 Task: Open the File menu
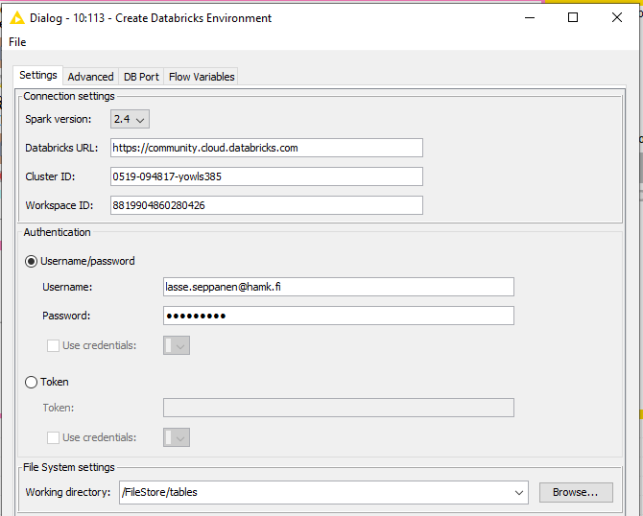click(x=17, y=42)
